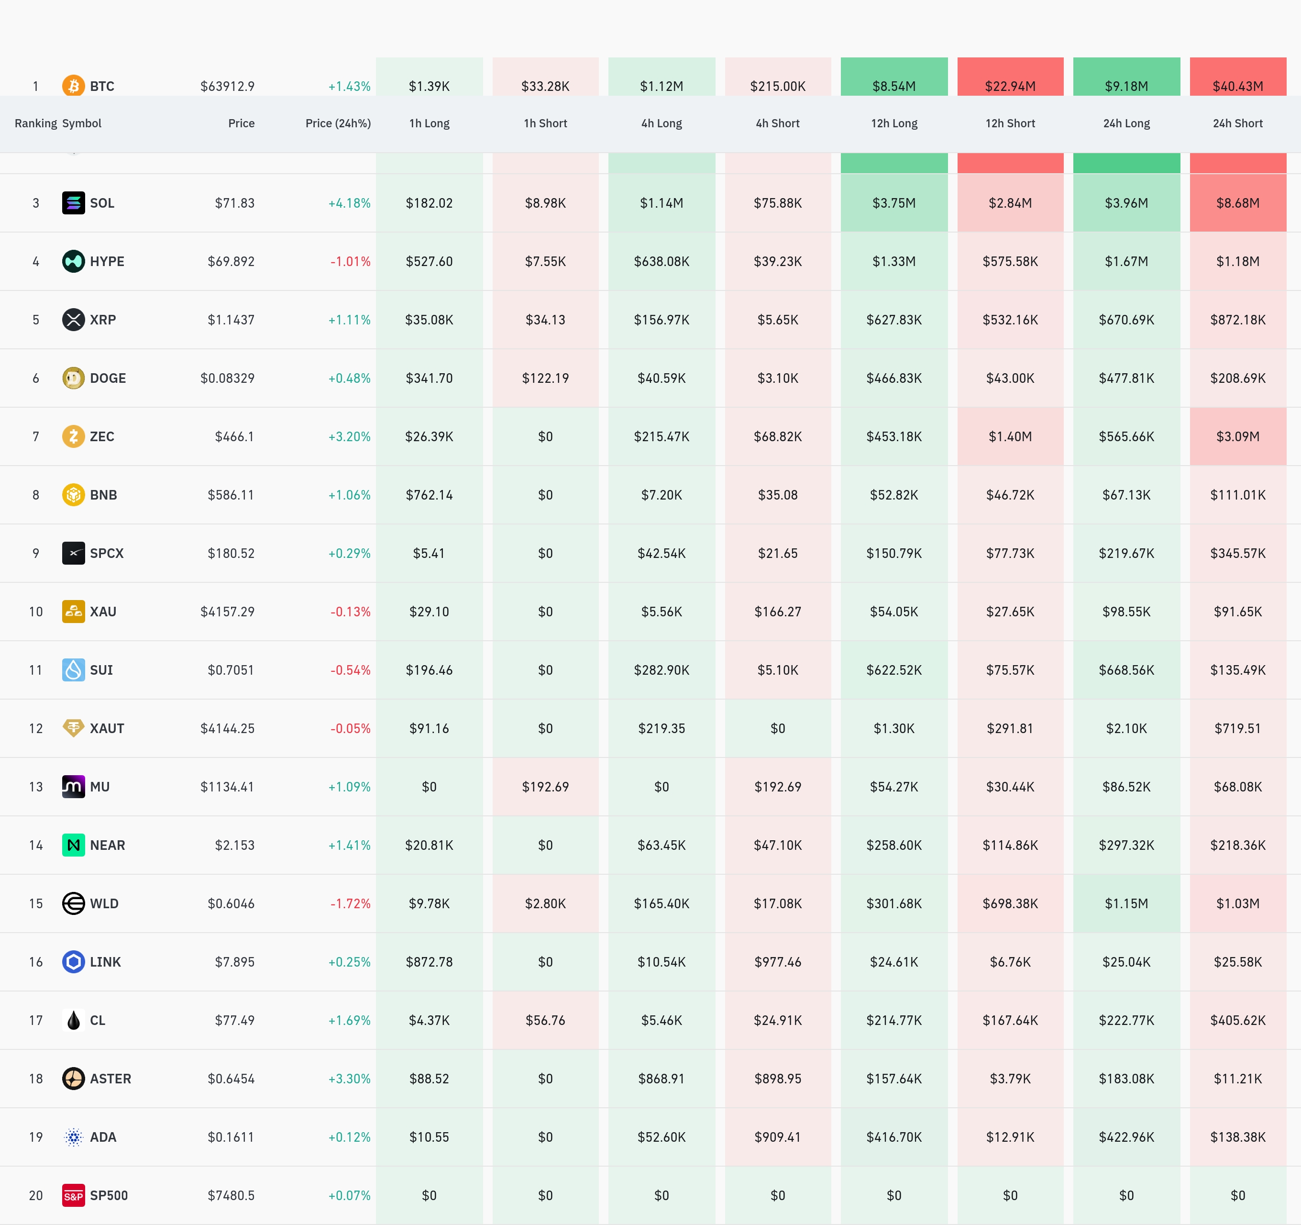Open the HYPE token icon
This screenshot has height=1225, width=1301.
click(73, 261)
